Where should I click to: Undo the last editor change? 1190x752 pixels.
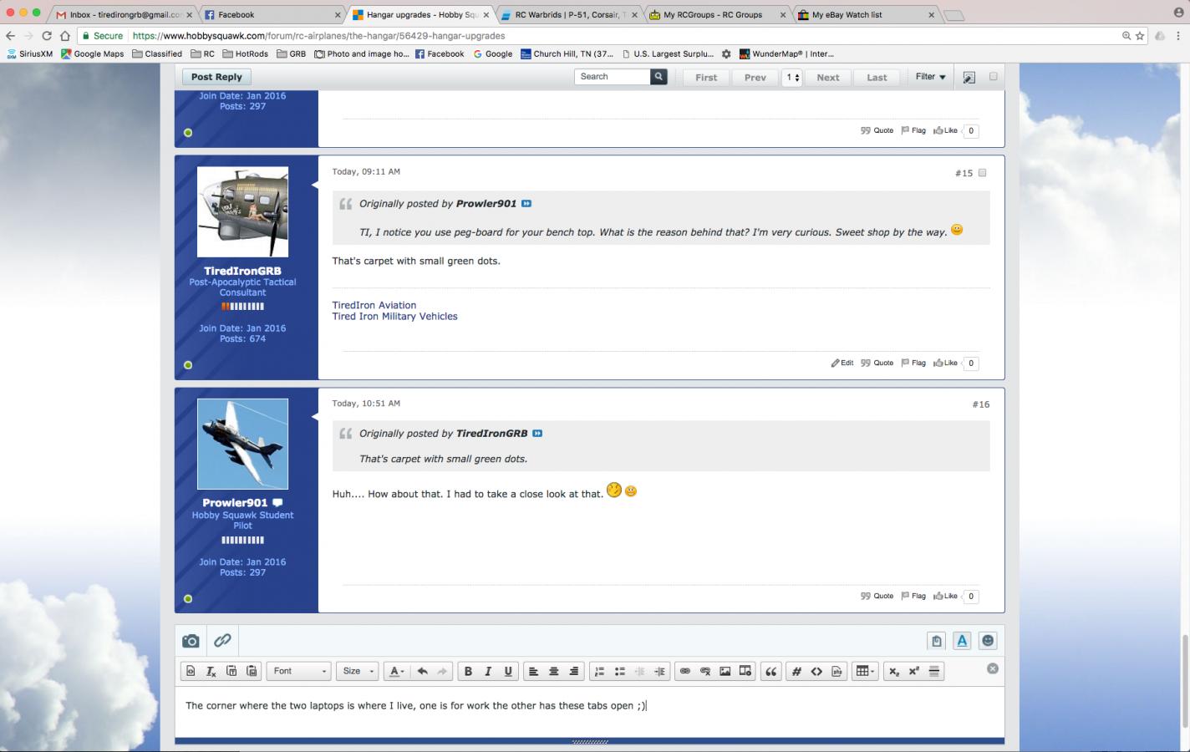point(423,671)
